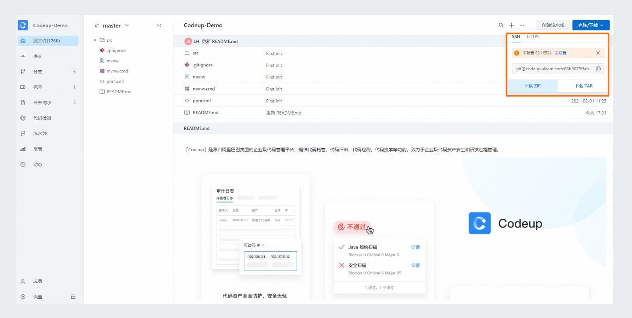Screen dimensions: 632x318
Task: Open the more options ellipsis icon
Action: tap(522, 25)
